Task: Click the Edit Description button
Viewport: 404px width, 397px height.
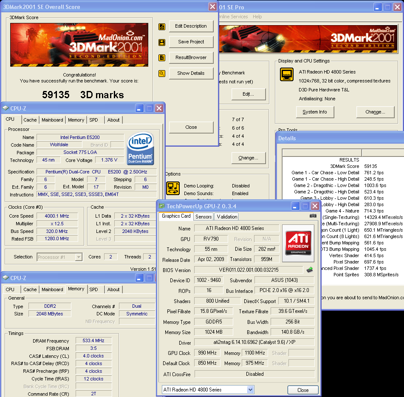Action: point(191,26)
